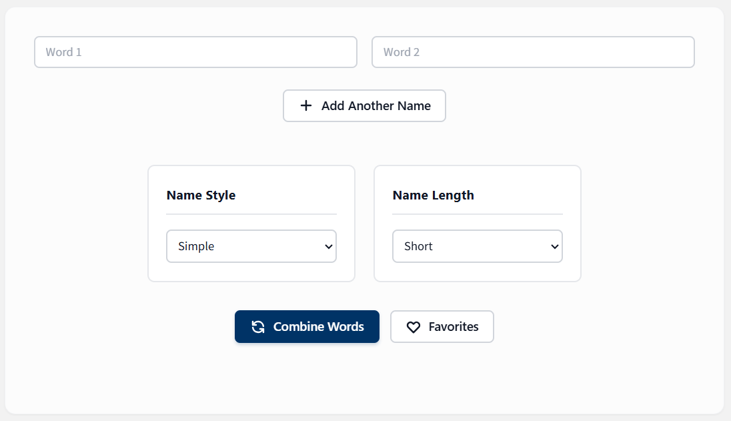Click the chevron on the Name Length selector
This screenshot has width=731, height=421.
coord(554,246)
